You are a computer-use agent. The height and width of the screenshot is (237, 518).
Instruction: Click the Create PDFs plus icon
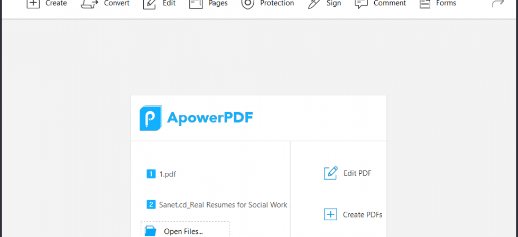(x=330, y=215)
